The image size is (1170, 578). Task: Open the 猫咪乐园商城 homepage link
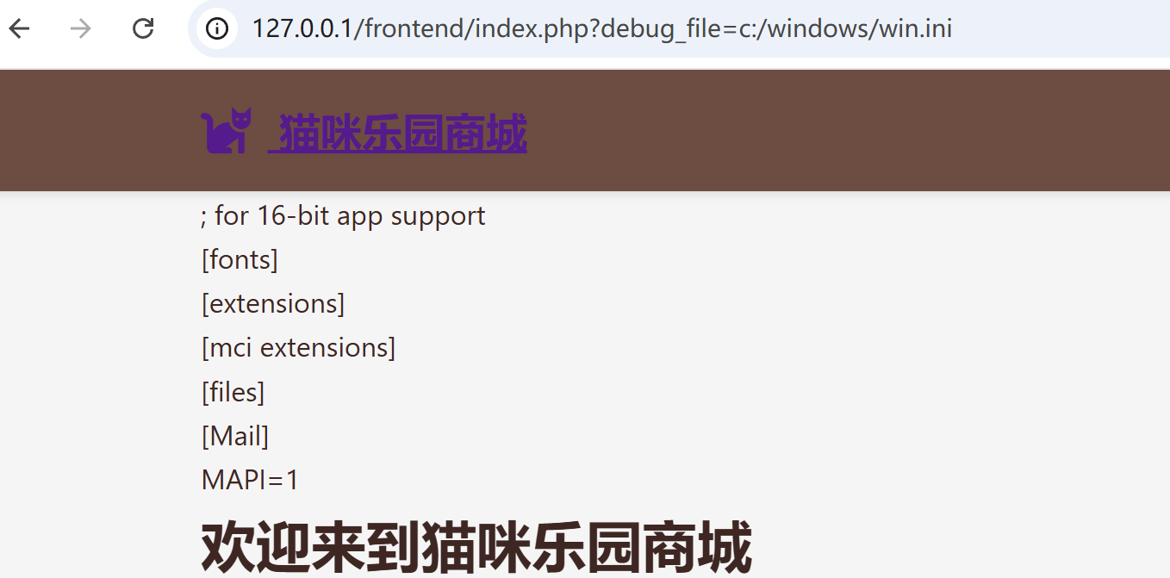[x=398, y=134]
